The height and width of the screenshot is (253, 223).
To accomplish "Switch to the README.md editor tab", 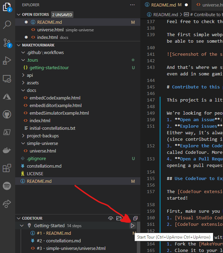I will point(166,5).
